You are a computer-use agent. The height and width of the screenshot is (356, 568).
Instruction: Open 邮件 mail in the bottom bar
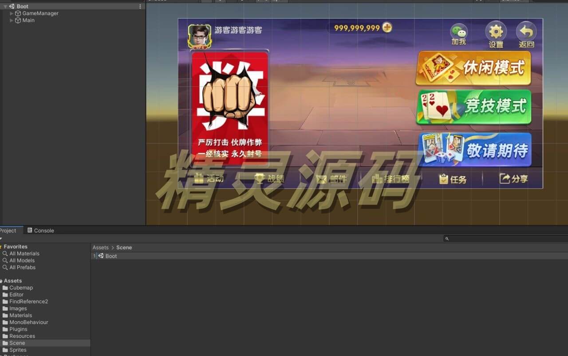[x=331, y=179]
